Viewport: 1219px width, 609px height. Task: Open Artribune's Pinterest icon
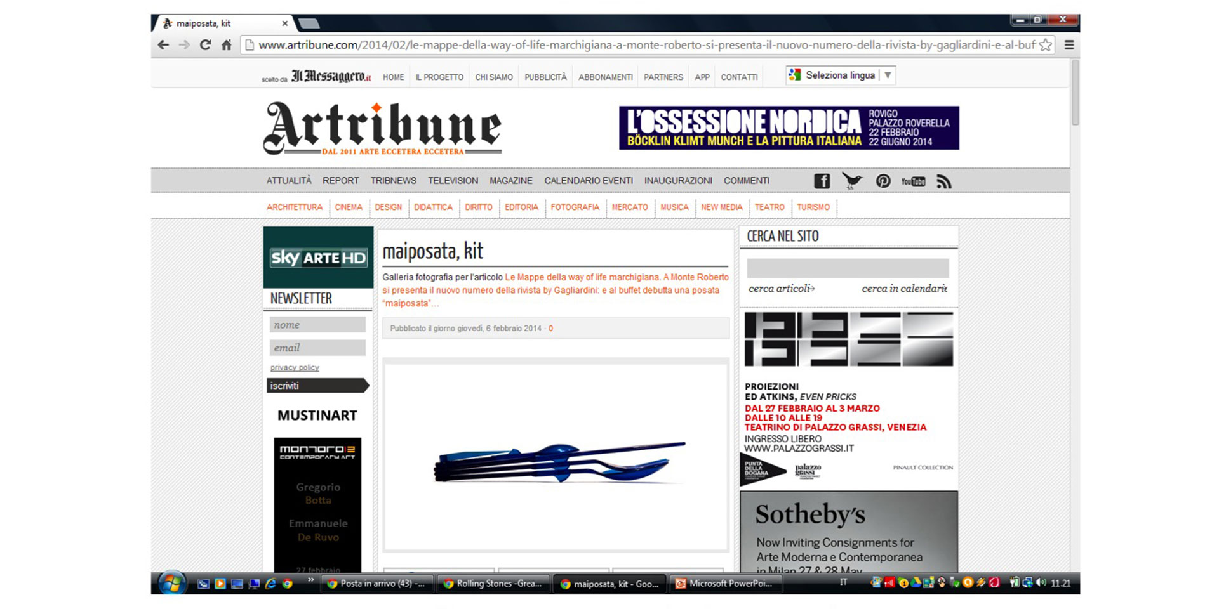point(883,181)
